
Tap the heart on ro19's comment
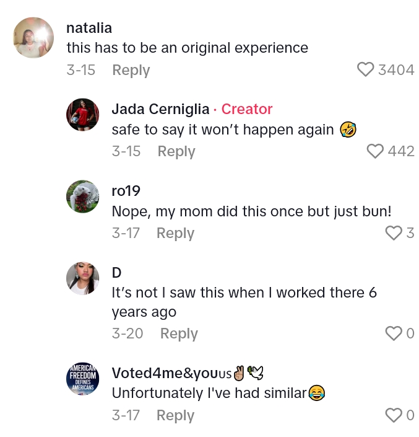(394, 232)
